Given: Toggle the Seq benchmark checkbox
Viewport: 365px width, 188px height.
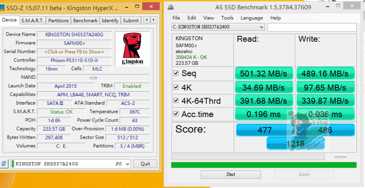Looking at the screenshot, I should pyautogui.click(x=176, y=73).
